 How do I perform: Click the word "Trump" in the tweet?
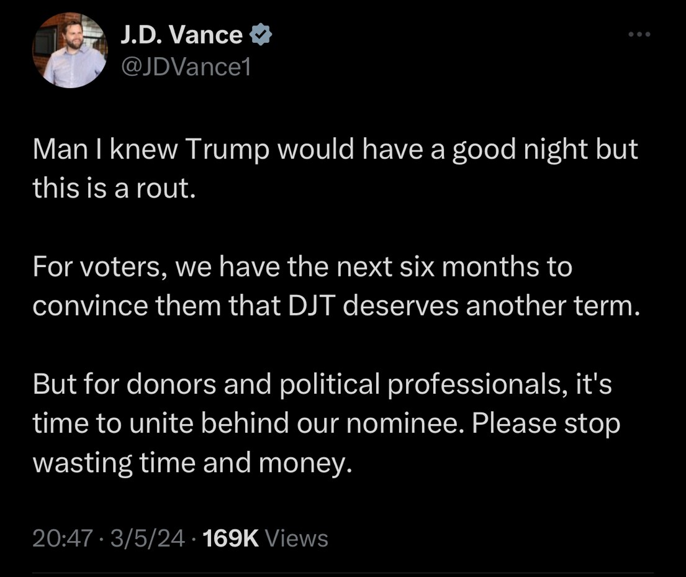point(228,150)
